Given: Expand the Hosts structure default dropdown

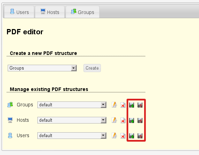Looking at the screenshot, I should click(72, 120).
